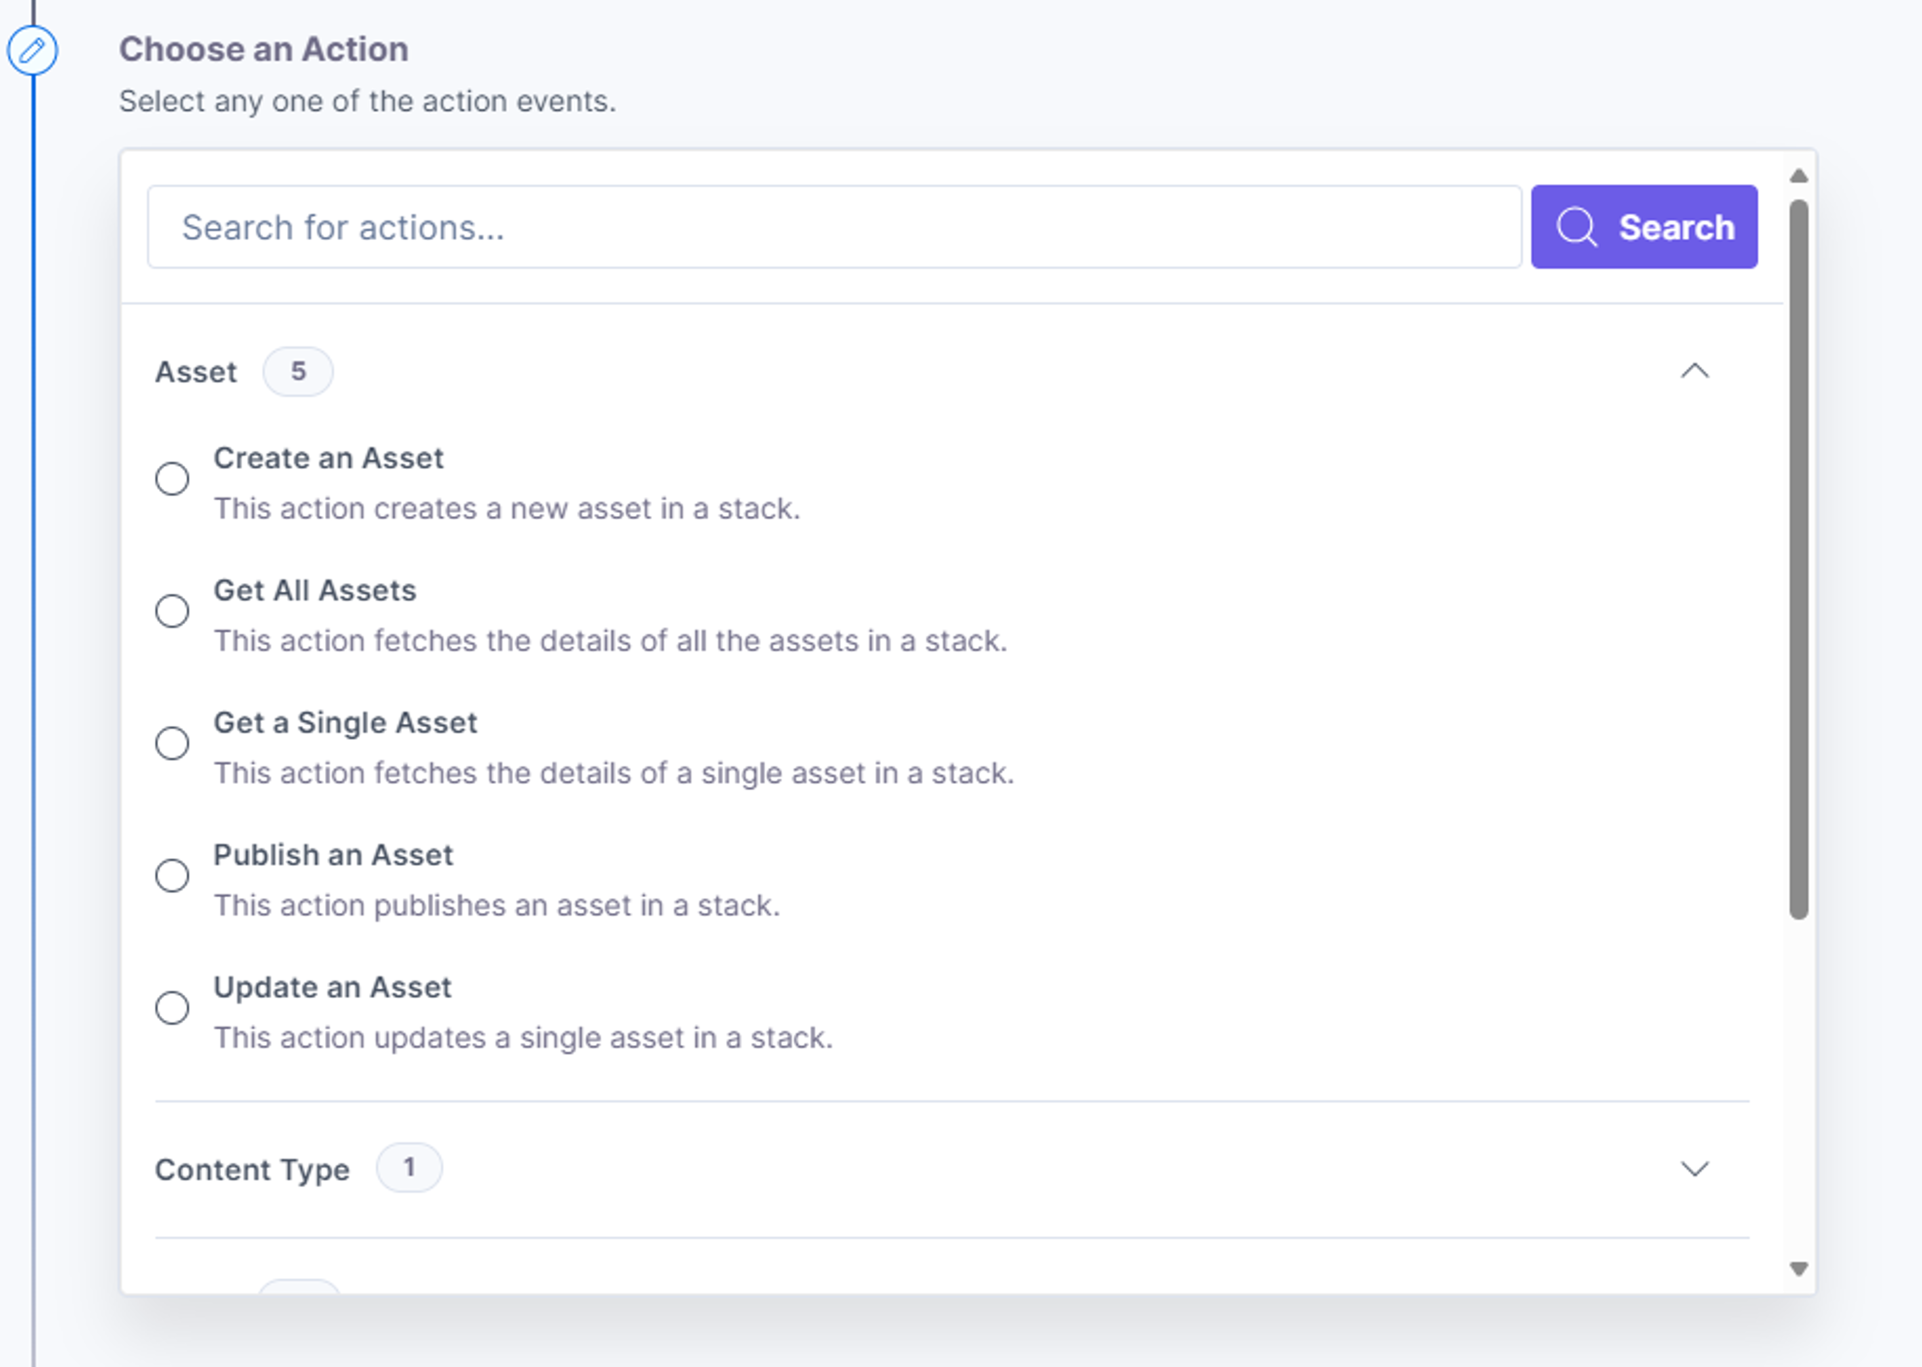Click the Get All Assets label
Screen dimensions: 1922x1367
pyautogui.click(x=315, y=590)
